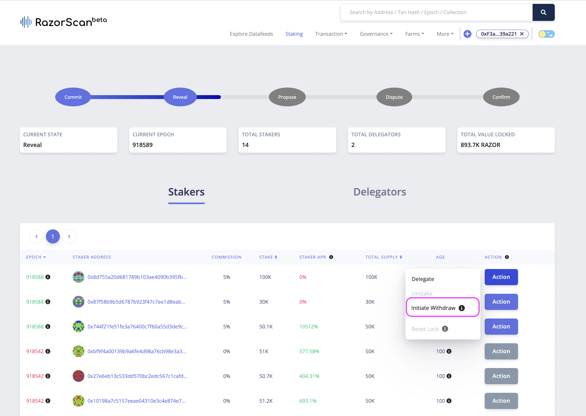Image resolution: width=586 pixels, height=416 pixels.
Task: Click the info icon beside Staker APR header
Action: pyautogui.click(x=331, y=257)
